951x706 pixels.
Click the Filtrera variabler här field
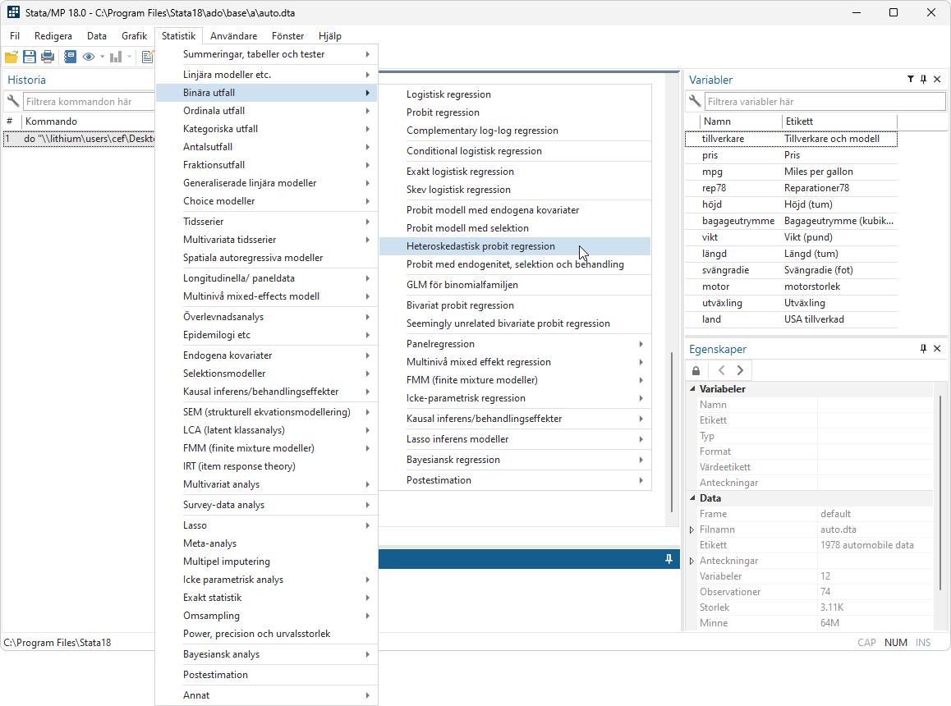tap(825, 101)
